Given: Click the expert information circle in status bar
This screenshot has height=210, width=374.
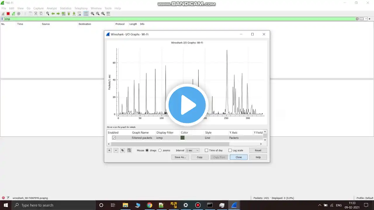Looking at the screenshot, I should (3, 198).
